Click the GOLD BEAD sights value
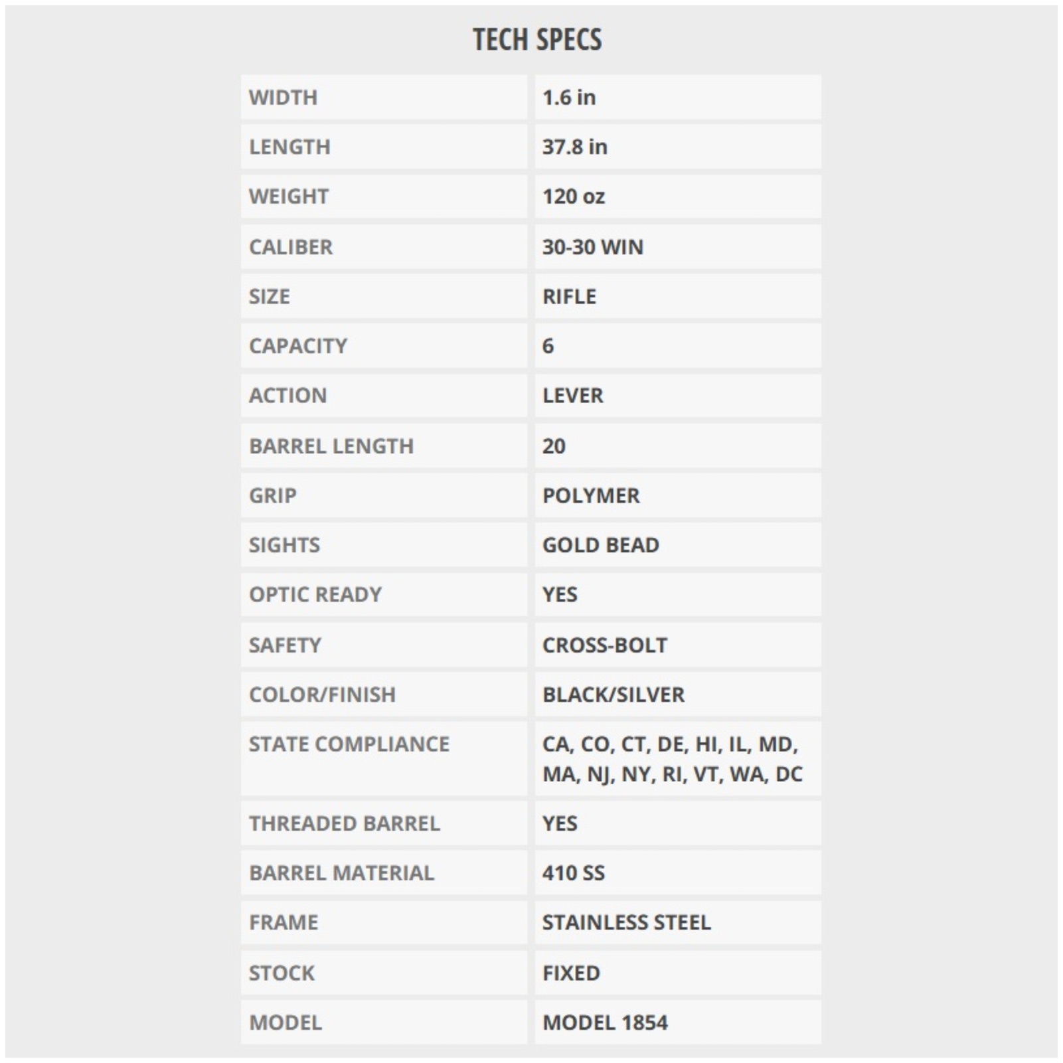The width and height of the screenshot is (1063, 1063). tap(601, 545)
